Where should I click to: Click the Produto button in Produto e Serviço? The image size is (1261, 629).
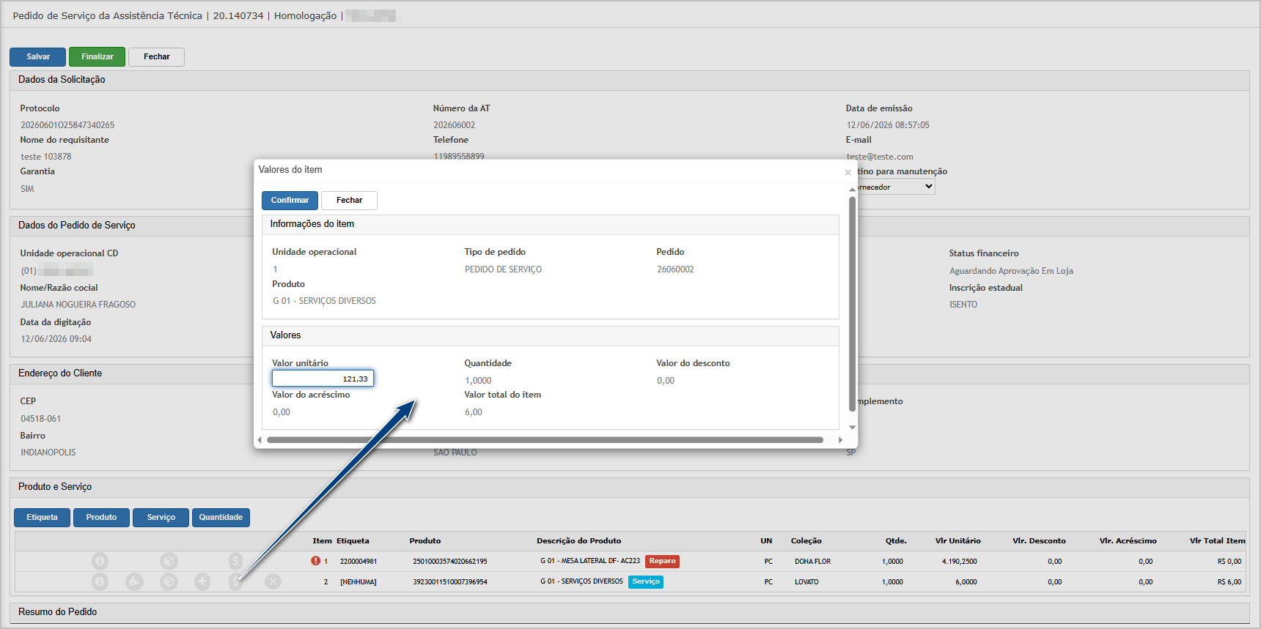[101, 518]
